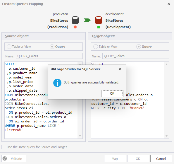Click the Target Name field QUERY_Colors
This screenshot has height=164, width=174.
pos(136,56)
